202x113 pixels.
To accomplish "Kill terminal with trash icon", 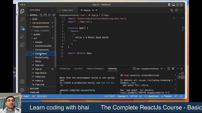I will click(173, 69).
